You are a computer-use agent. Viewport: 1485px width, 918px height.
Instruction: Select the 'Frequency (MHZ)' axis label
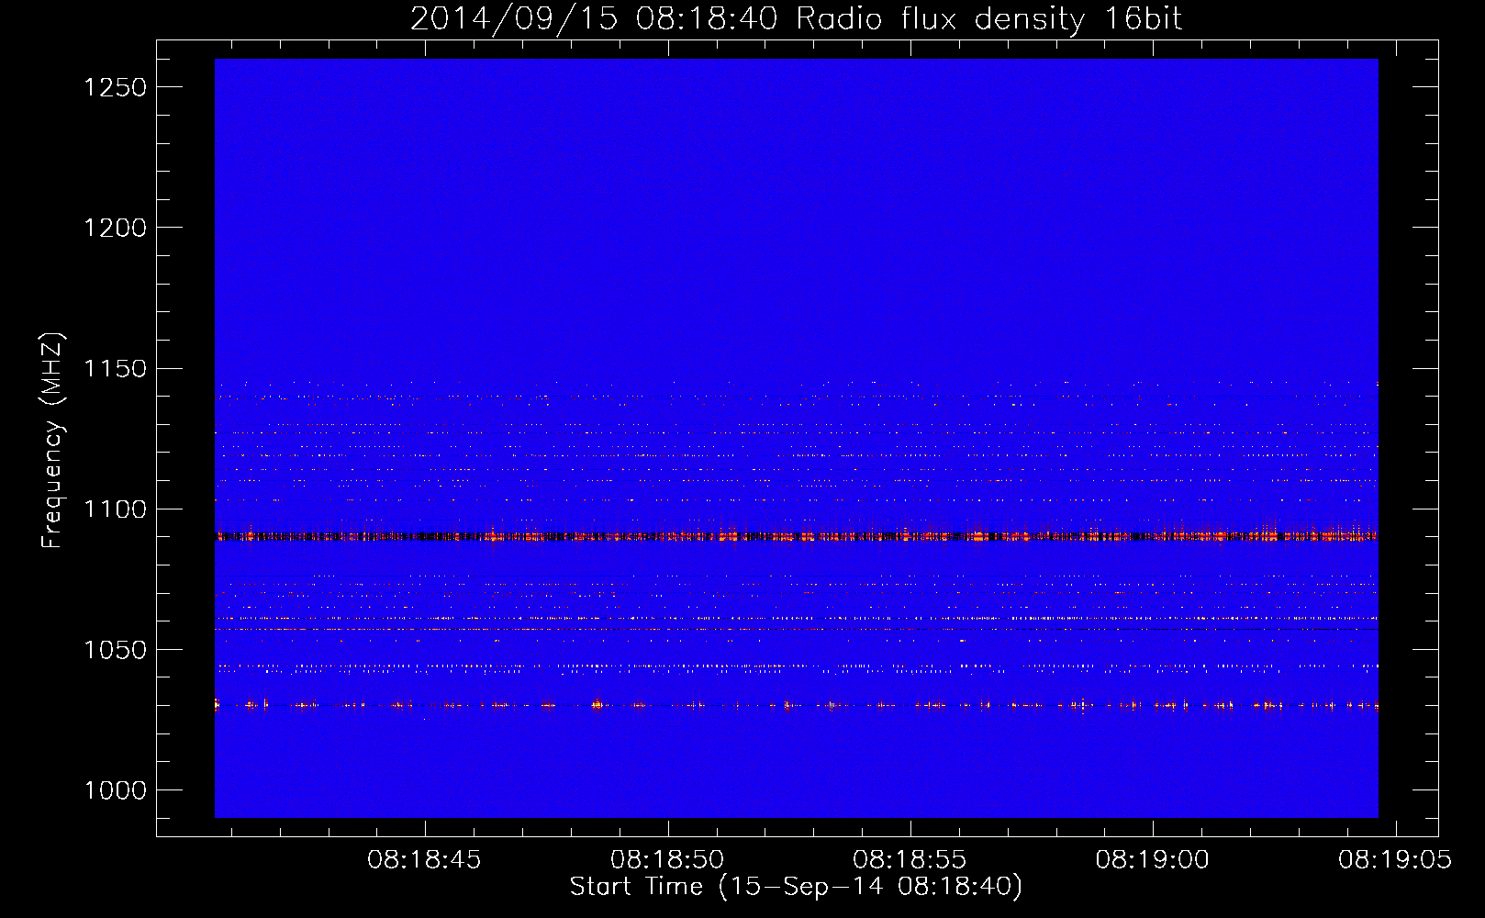point(53,442)
